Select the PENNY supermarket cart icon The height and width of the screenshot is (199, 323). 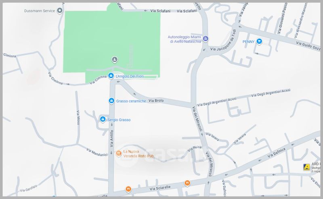259,41
